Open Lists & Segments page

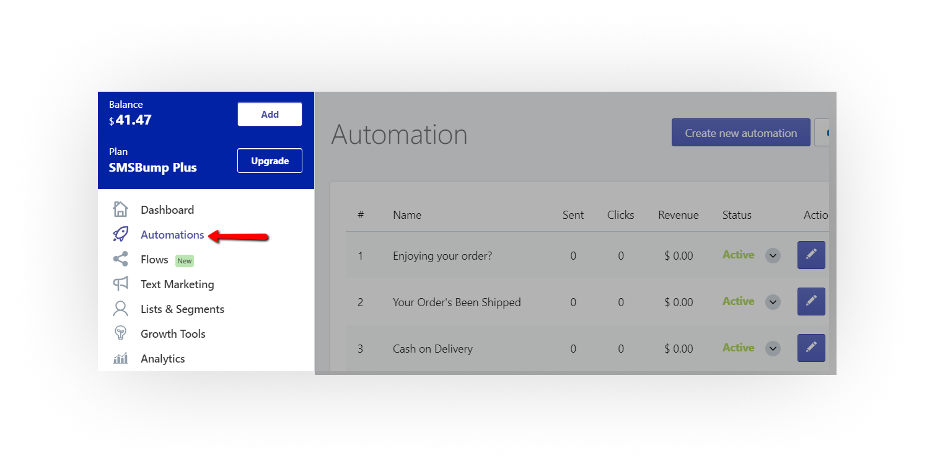coord(182,309)
